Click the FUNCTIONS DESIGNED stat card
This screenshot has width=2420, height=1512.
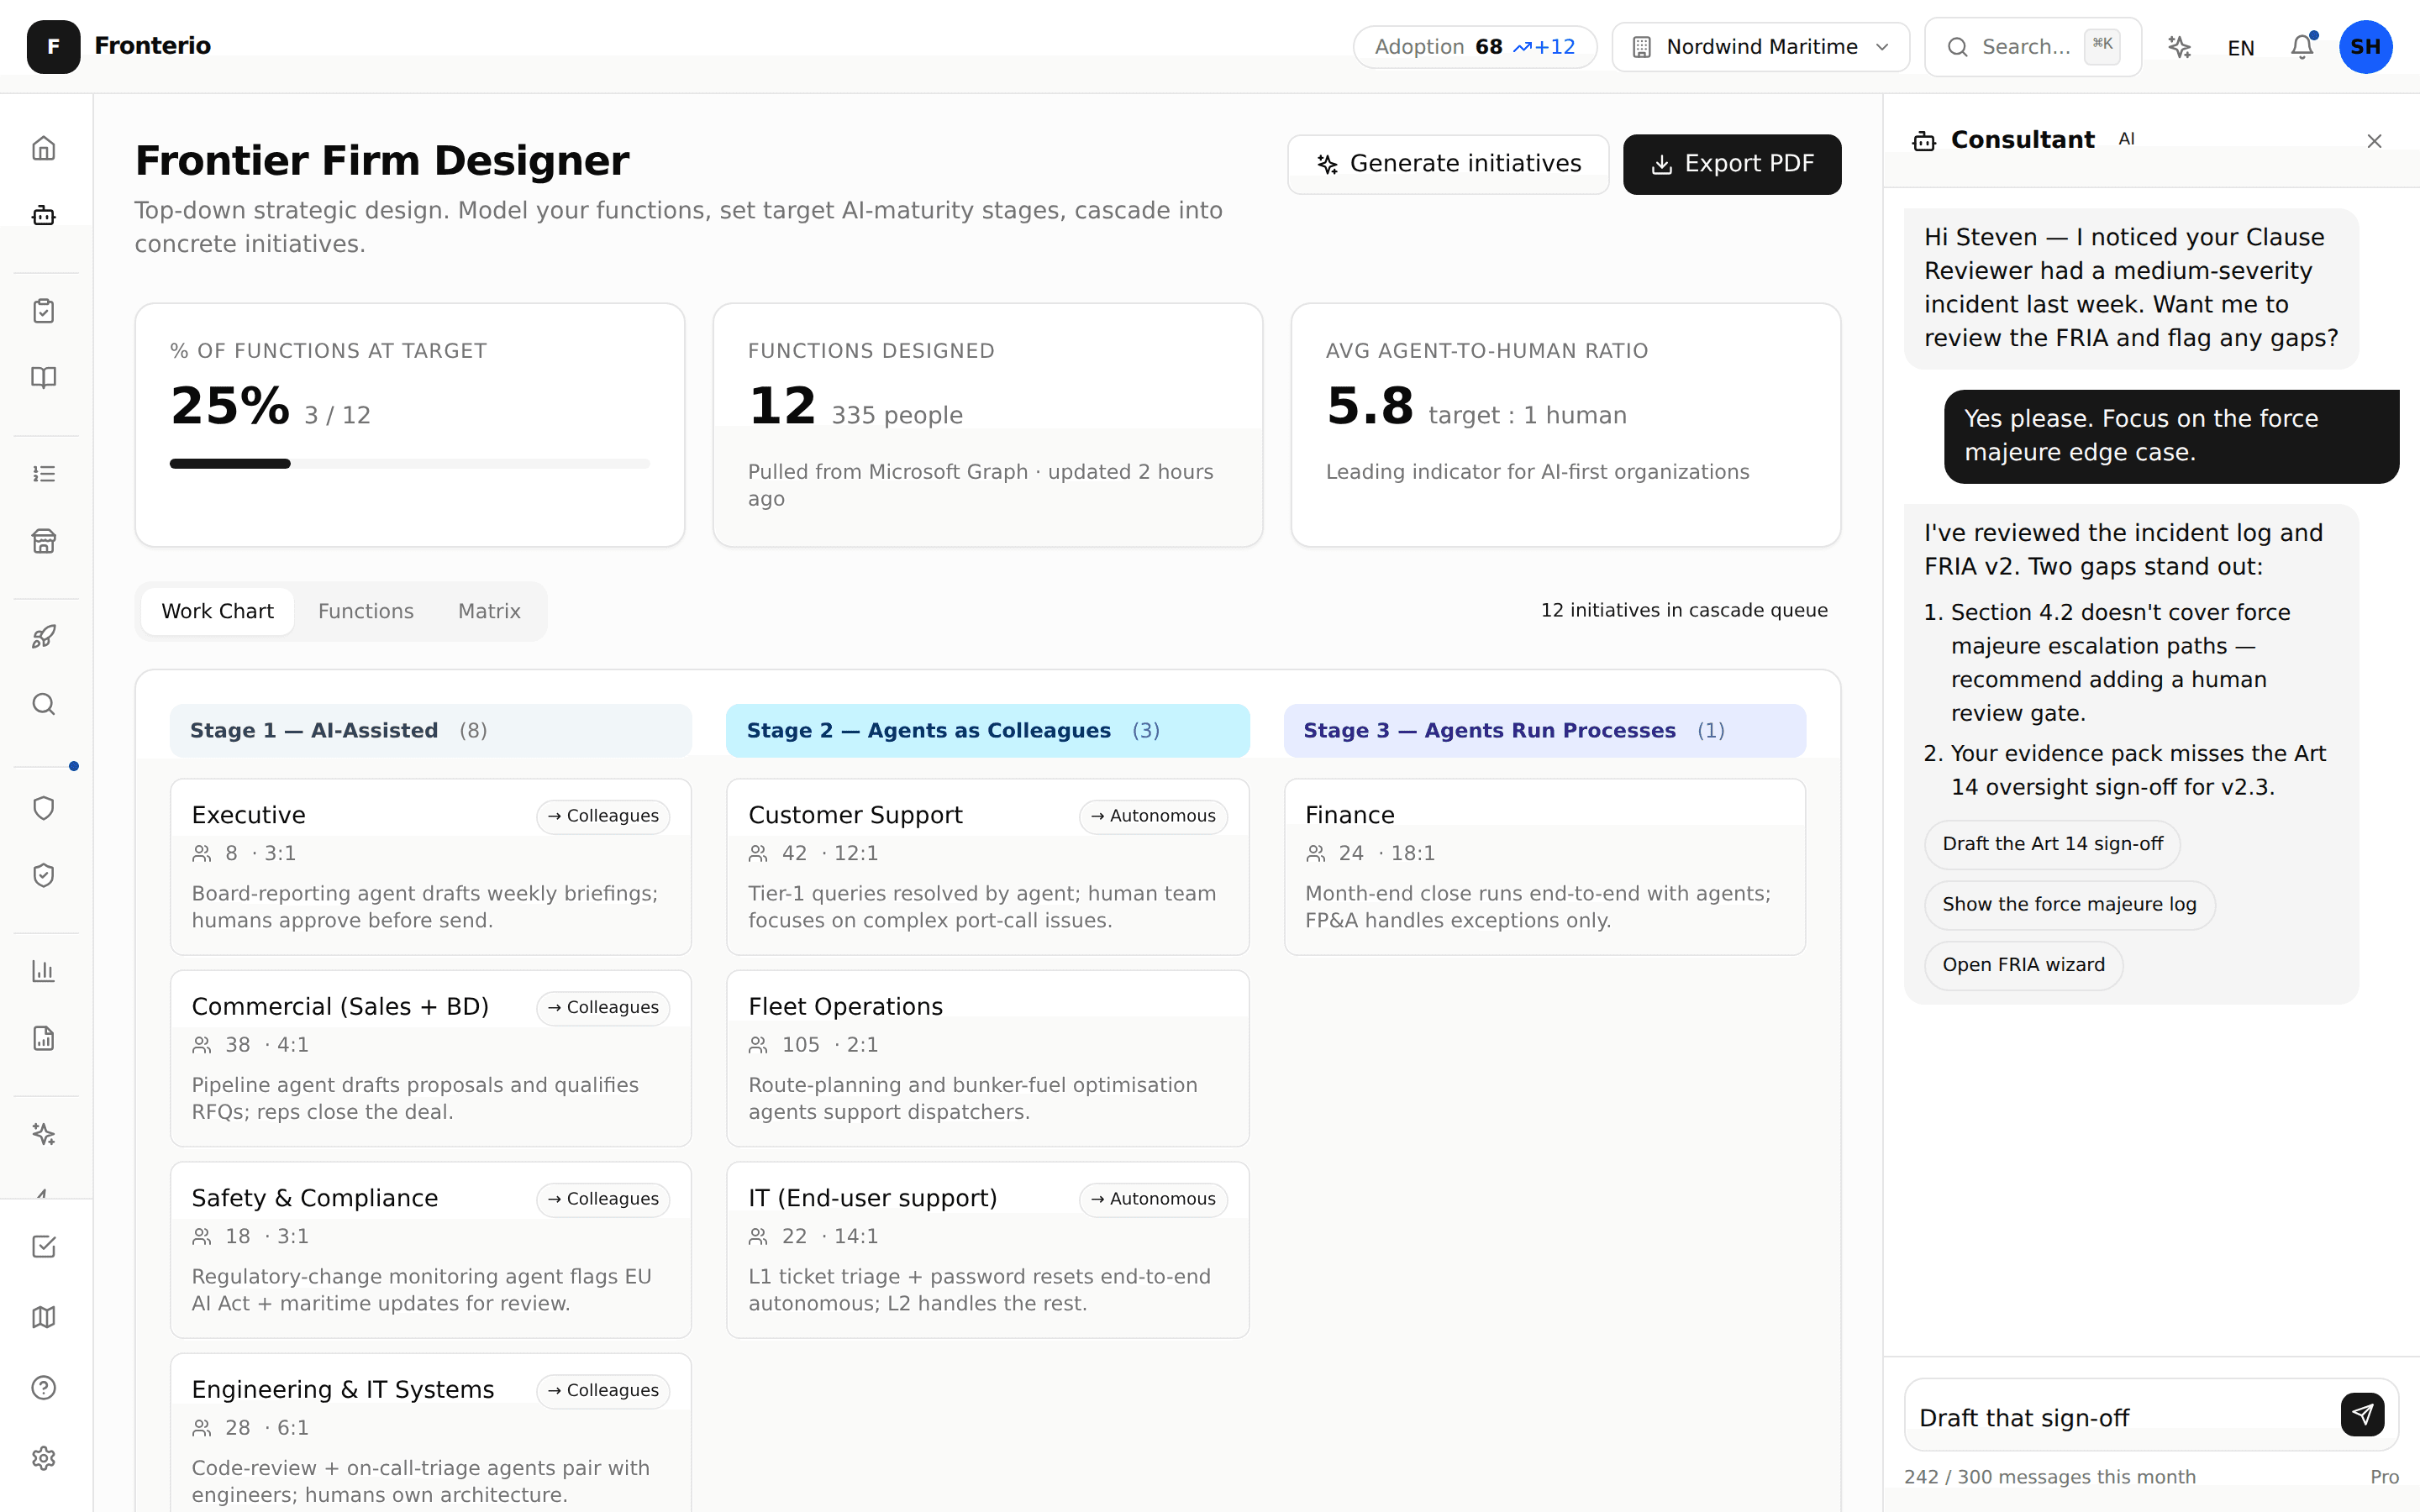987,425
